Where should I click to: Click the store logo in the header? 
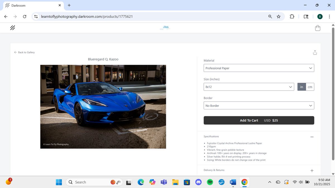[x=165, y=28]
